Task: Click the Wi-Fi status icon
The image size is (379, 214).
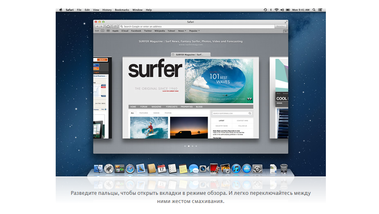Action: 276,10
